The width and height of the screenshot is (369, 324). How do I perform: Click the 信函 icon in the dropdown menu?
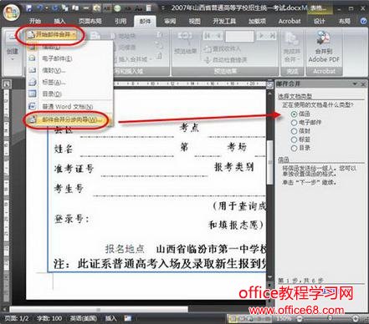click(x=32, y=48)
